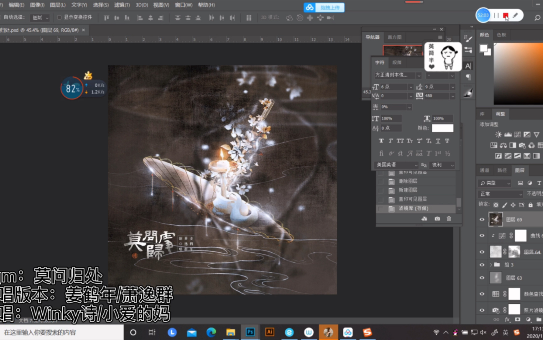The image size is (543, 340).
Task: Click Windows search box 在这里输入你要搜索的内容
Action: click(62, 332)
